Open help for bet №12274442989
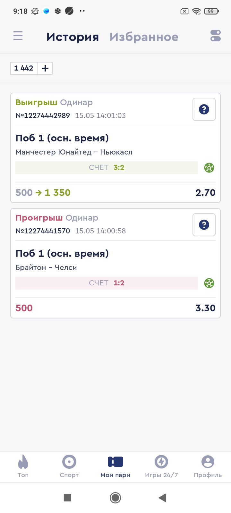This screenshot has width=231, height=513. click(204, 109)
